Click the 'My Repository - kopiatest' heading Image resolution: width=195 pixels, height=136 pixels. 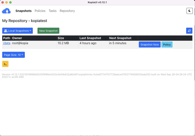(x=25, y=21)
